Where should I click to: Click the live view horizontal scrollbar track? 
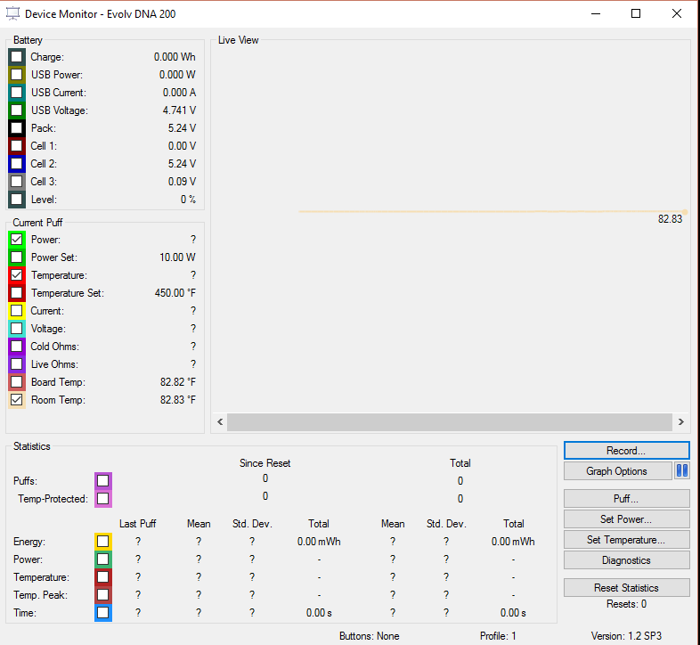[x=449, y=422]
